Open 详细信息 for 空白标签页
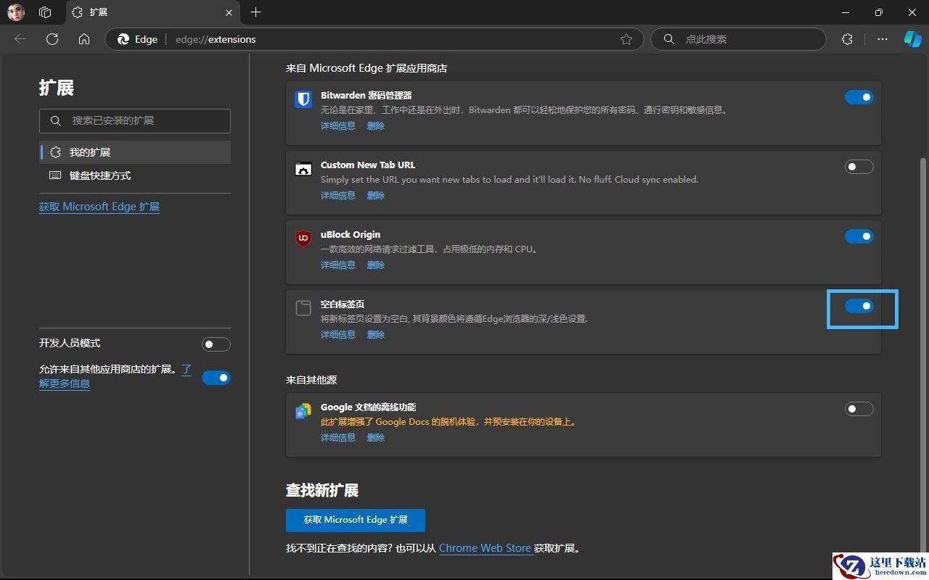929x580 pixels. click(338, 334)
